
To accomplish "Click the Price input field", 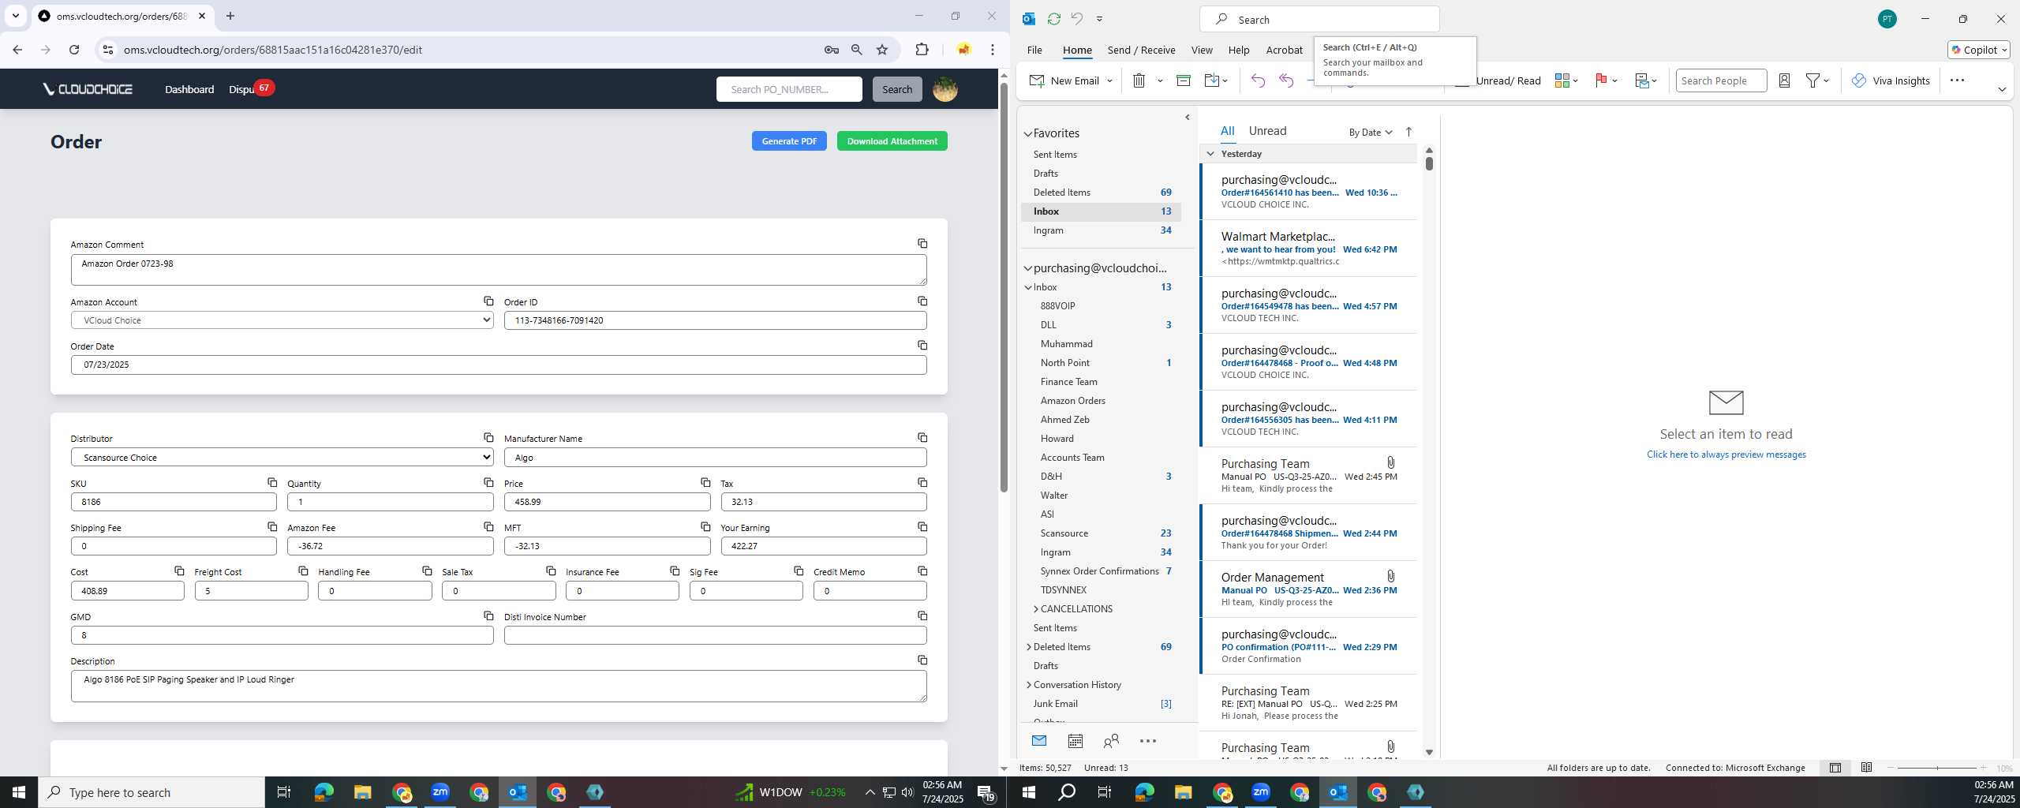I will pos(607,502).
